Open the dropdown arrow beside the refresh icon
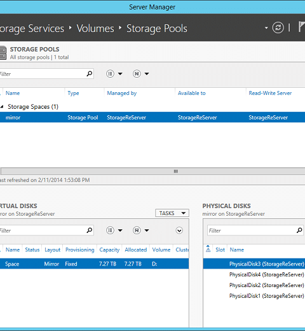 (266, 28)
